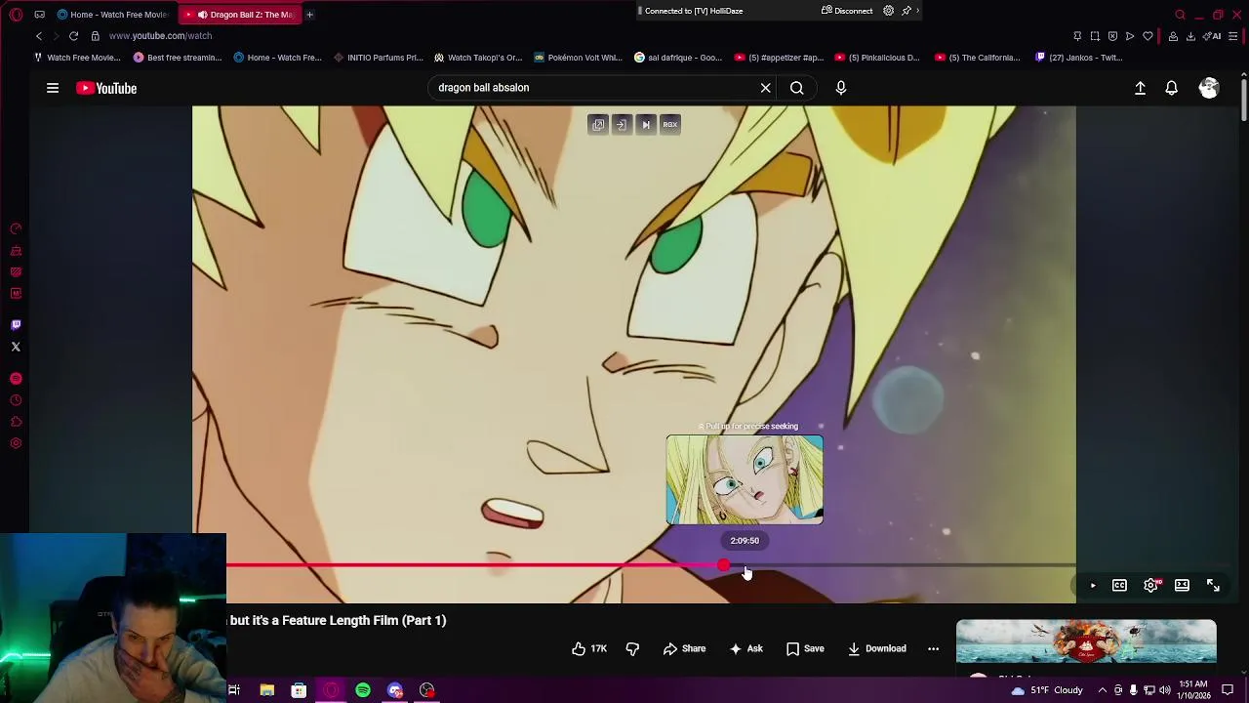Image resolution: width=1249 pixels, height=703 pixels.
Task: Open Watch Takopi's Or bookmark
Action: pyautogui.click(x=478, y=58)
